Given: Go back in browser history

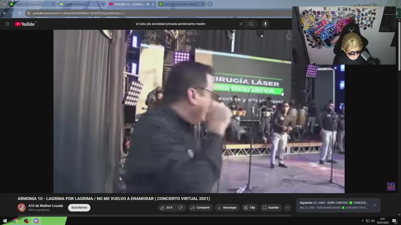Looking at the screenshot, I should coord(4,13).
